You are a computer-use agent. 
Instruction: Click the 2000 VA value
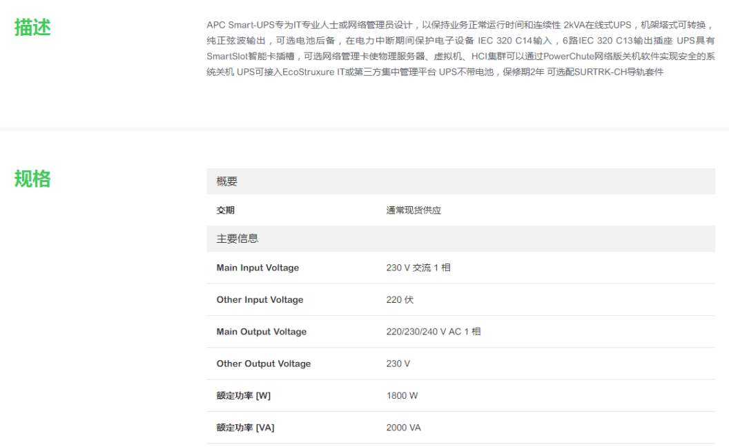point(403,428)
